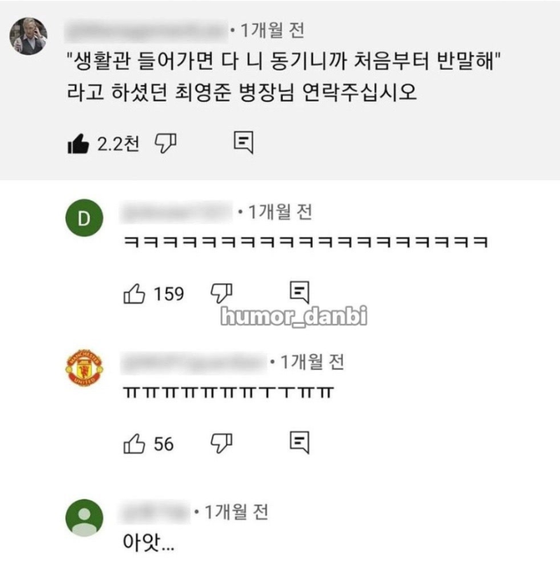560x561 pixels.
Task: Click the 159 like count
Action: tap(169, 294)
